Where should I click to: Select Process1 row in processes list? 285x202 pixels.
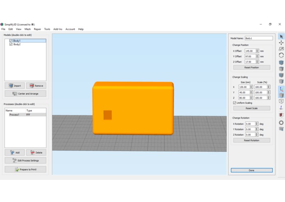(25, 114)
